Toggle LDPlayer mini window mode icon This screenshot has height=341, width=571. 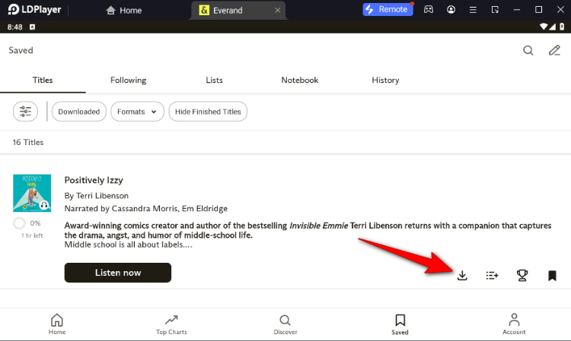[x=495, y=10]
